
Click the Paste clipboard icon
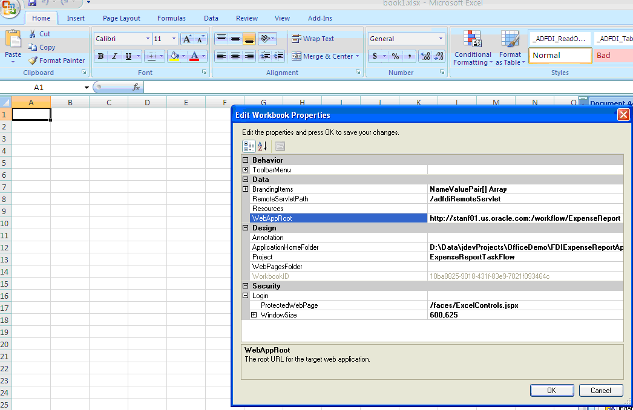(x=13, y=39)
